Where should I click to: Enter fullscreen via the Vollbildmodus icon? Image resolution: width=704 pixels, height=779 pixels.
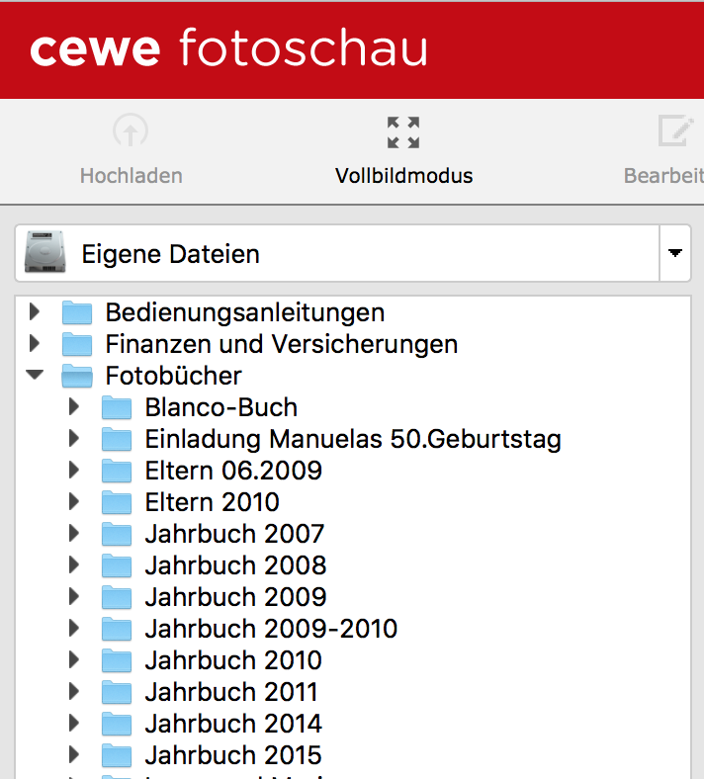point(403,132)
